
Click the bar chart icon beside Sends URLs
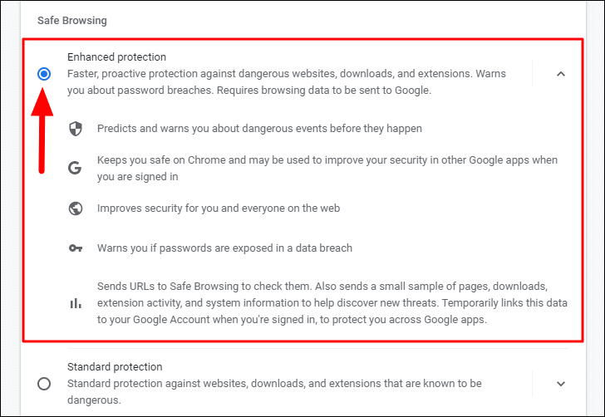(x=76, y=303)
